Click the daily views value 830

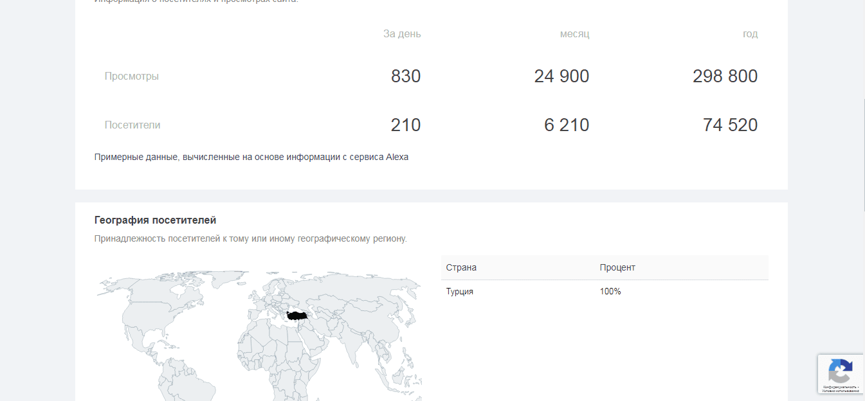(x=406, y=76)
